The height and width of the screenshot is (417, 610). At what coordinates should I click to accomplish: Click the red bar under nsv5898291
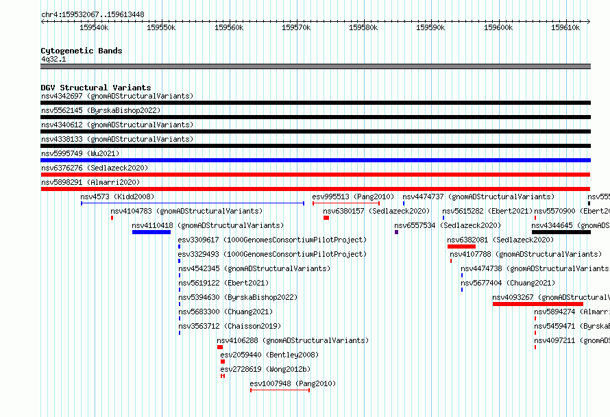click(315, 189)
